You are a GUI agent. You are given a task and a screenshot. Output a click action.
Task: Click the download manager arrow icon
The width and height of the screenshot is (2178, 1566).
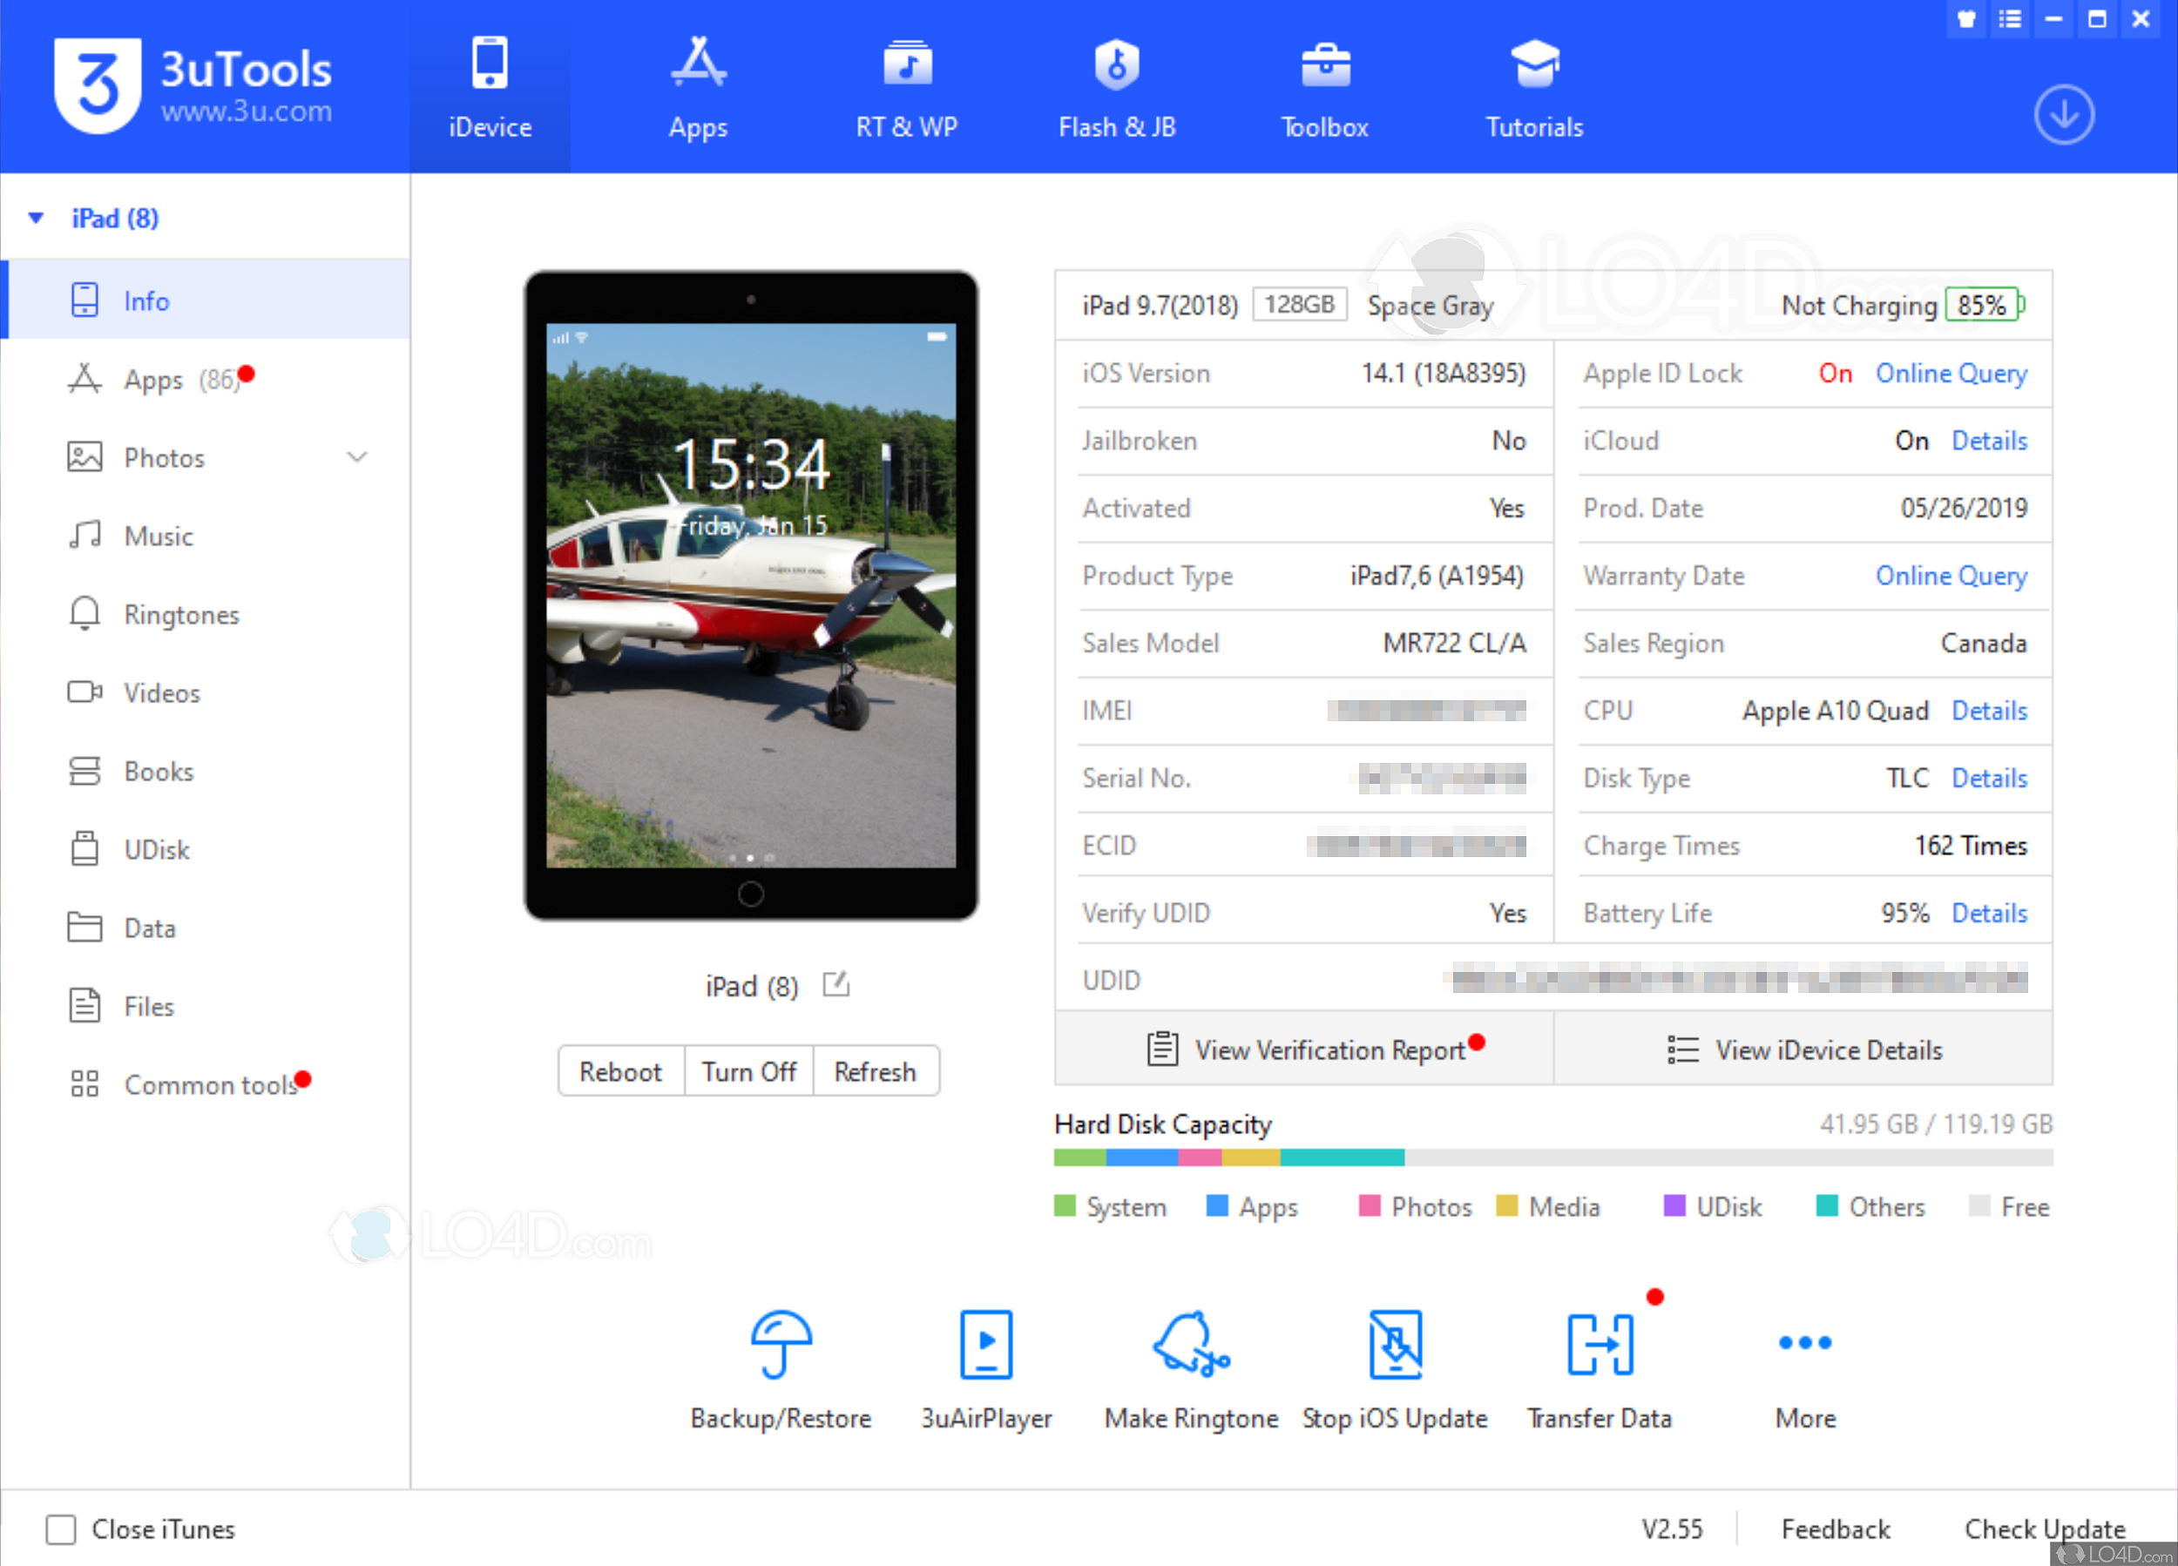pos(2063,115)
